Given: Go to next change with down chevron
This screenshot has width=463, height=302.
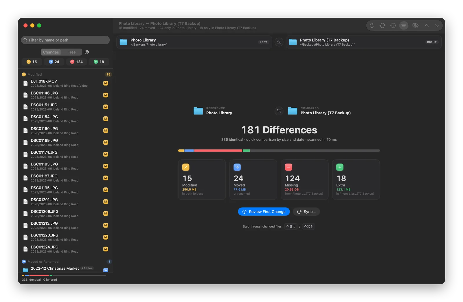Looking at the screenshot, I should click(437, 25).
